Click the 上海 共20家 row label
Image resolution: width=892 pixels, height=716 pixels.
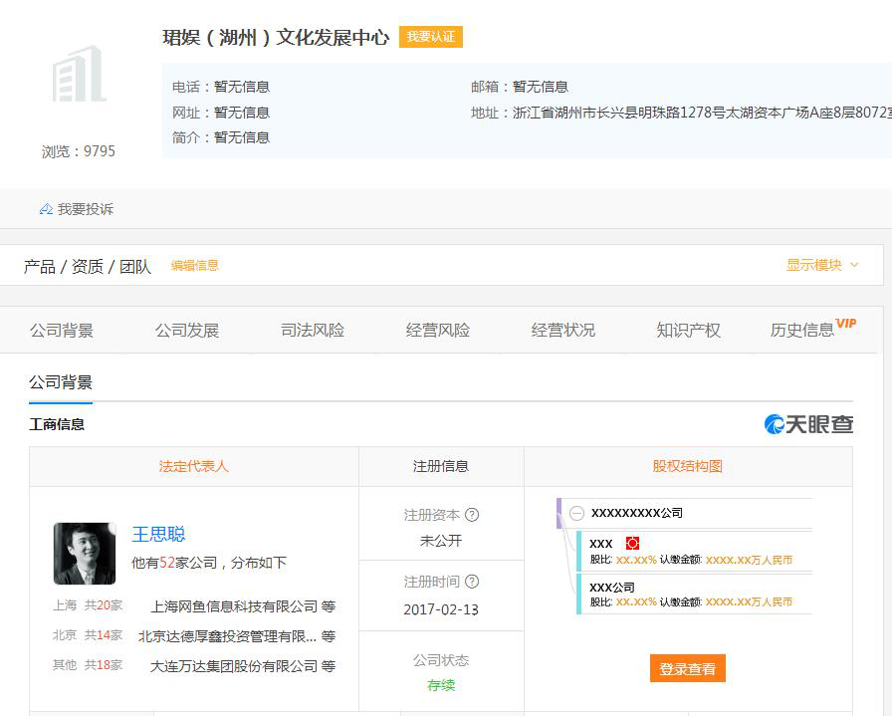click(88, 605)
